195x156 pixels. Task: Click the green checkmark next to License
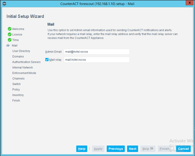(x=10, y=34)
